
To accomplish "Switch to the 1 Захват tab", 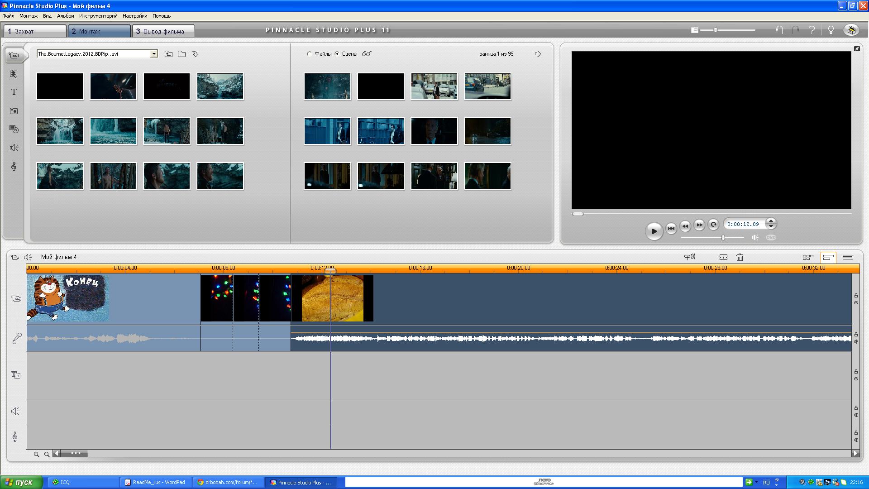I will point(35,31).
